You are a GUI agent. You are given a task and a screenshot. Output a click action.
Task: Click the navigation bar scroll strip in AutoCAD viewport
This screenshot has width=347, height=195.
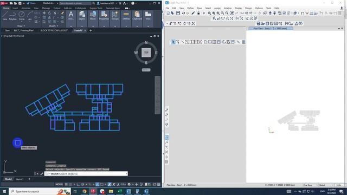click(158, 95)
